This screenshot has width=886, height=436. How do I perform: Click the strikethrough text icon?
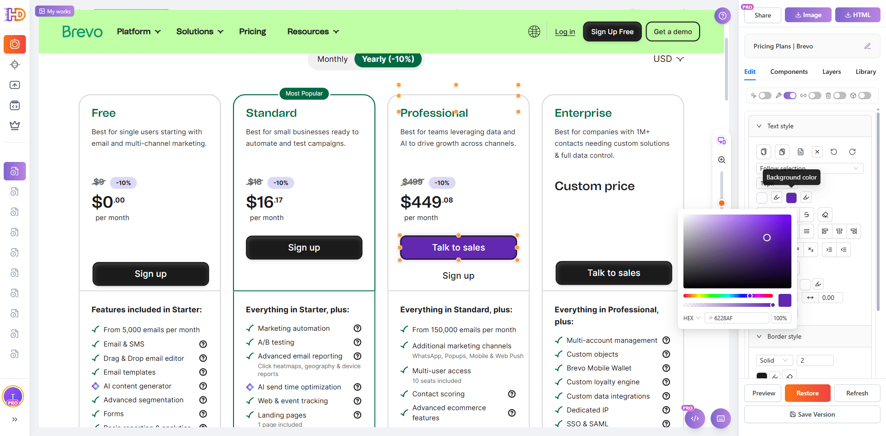[807, 215]
